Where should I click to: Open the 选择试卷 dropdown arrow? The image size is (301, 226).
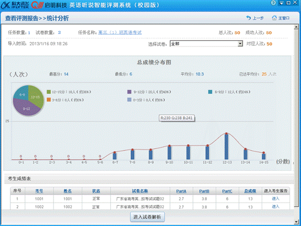240,44
